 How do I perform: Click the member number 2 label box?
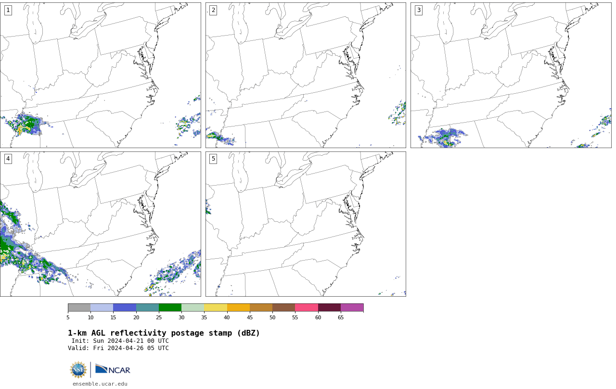[x=213, y=10]
